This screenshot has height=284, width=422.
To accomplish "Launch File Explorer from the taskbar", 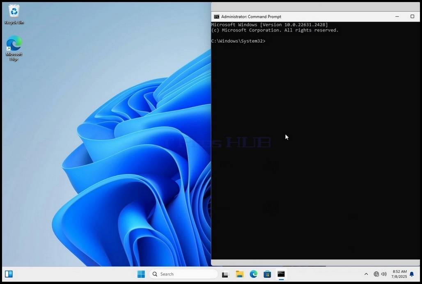I will [239, 274].
